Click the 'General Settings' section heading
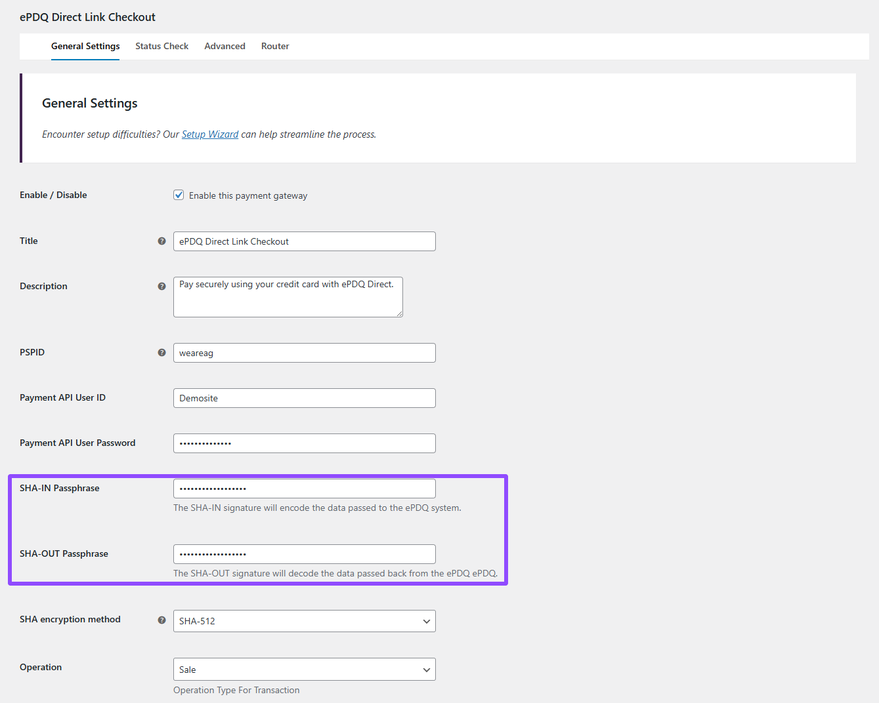This screenshot has width=879, height=703. (x=90, y=104)
